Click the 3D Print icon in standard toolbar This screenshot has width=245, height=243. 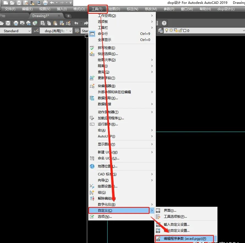35,23
